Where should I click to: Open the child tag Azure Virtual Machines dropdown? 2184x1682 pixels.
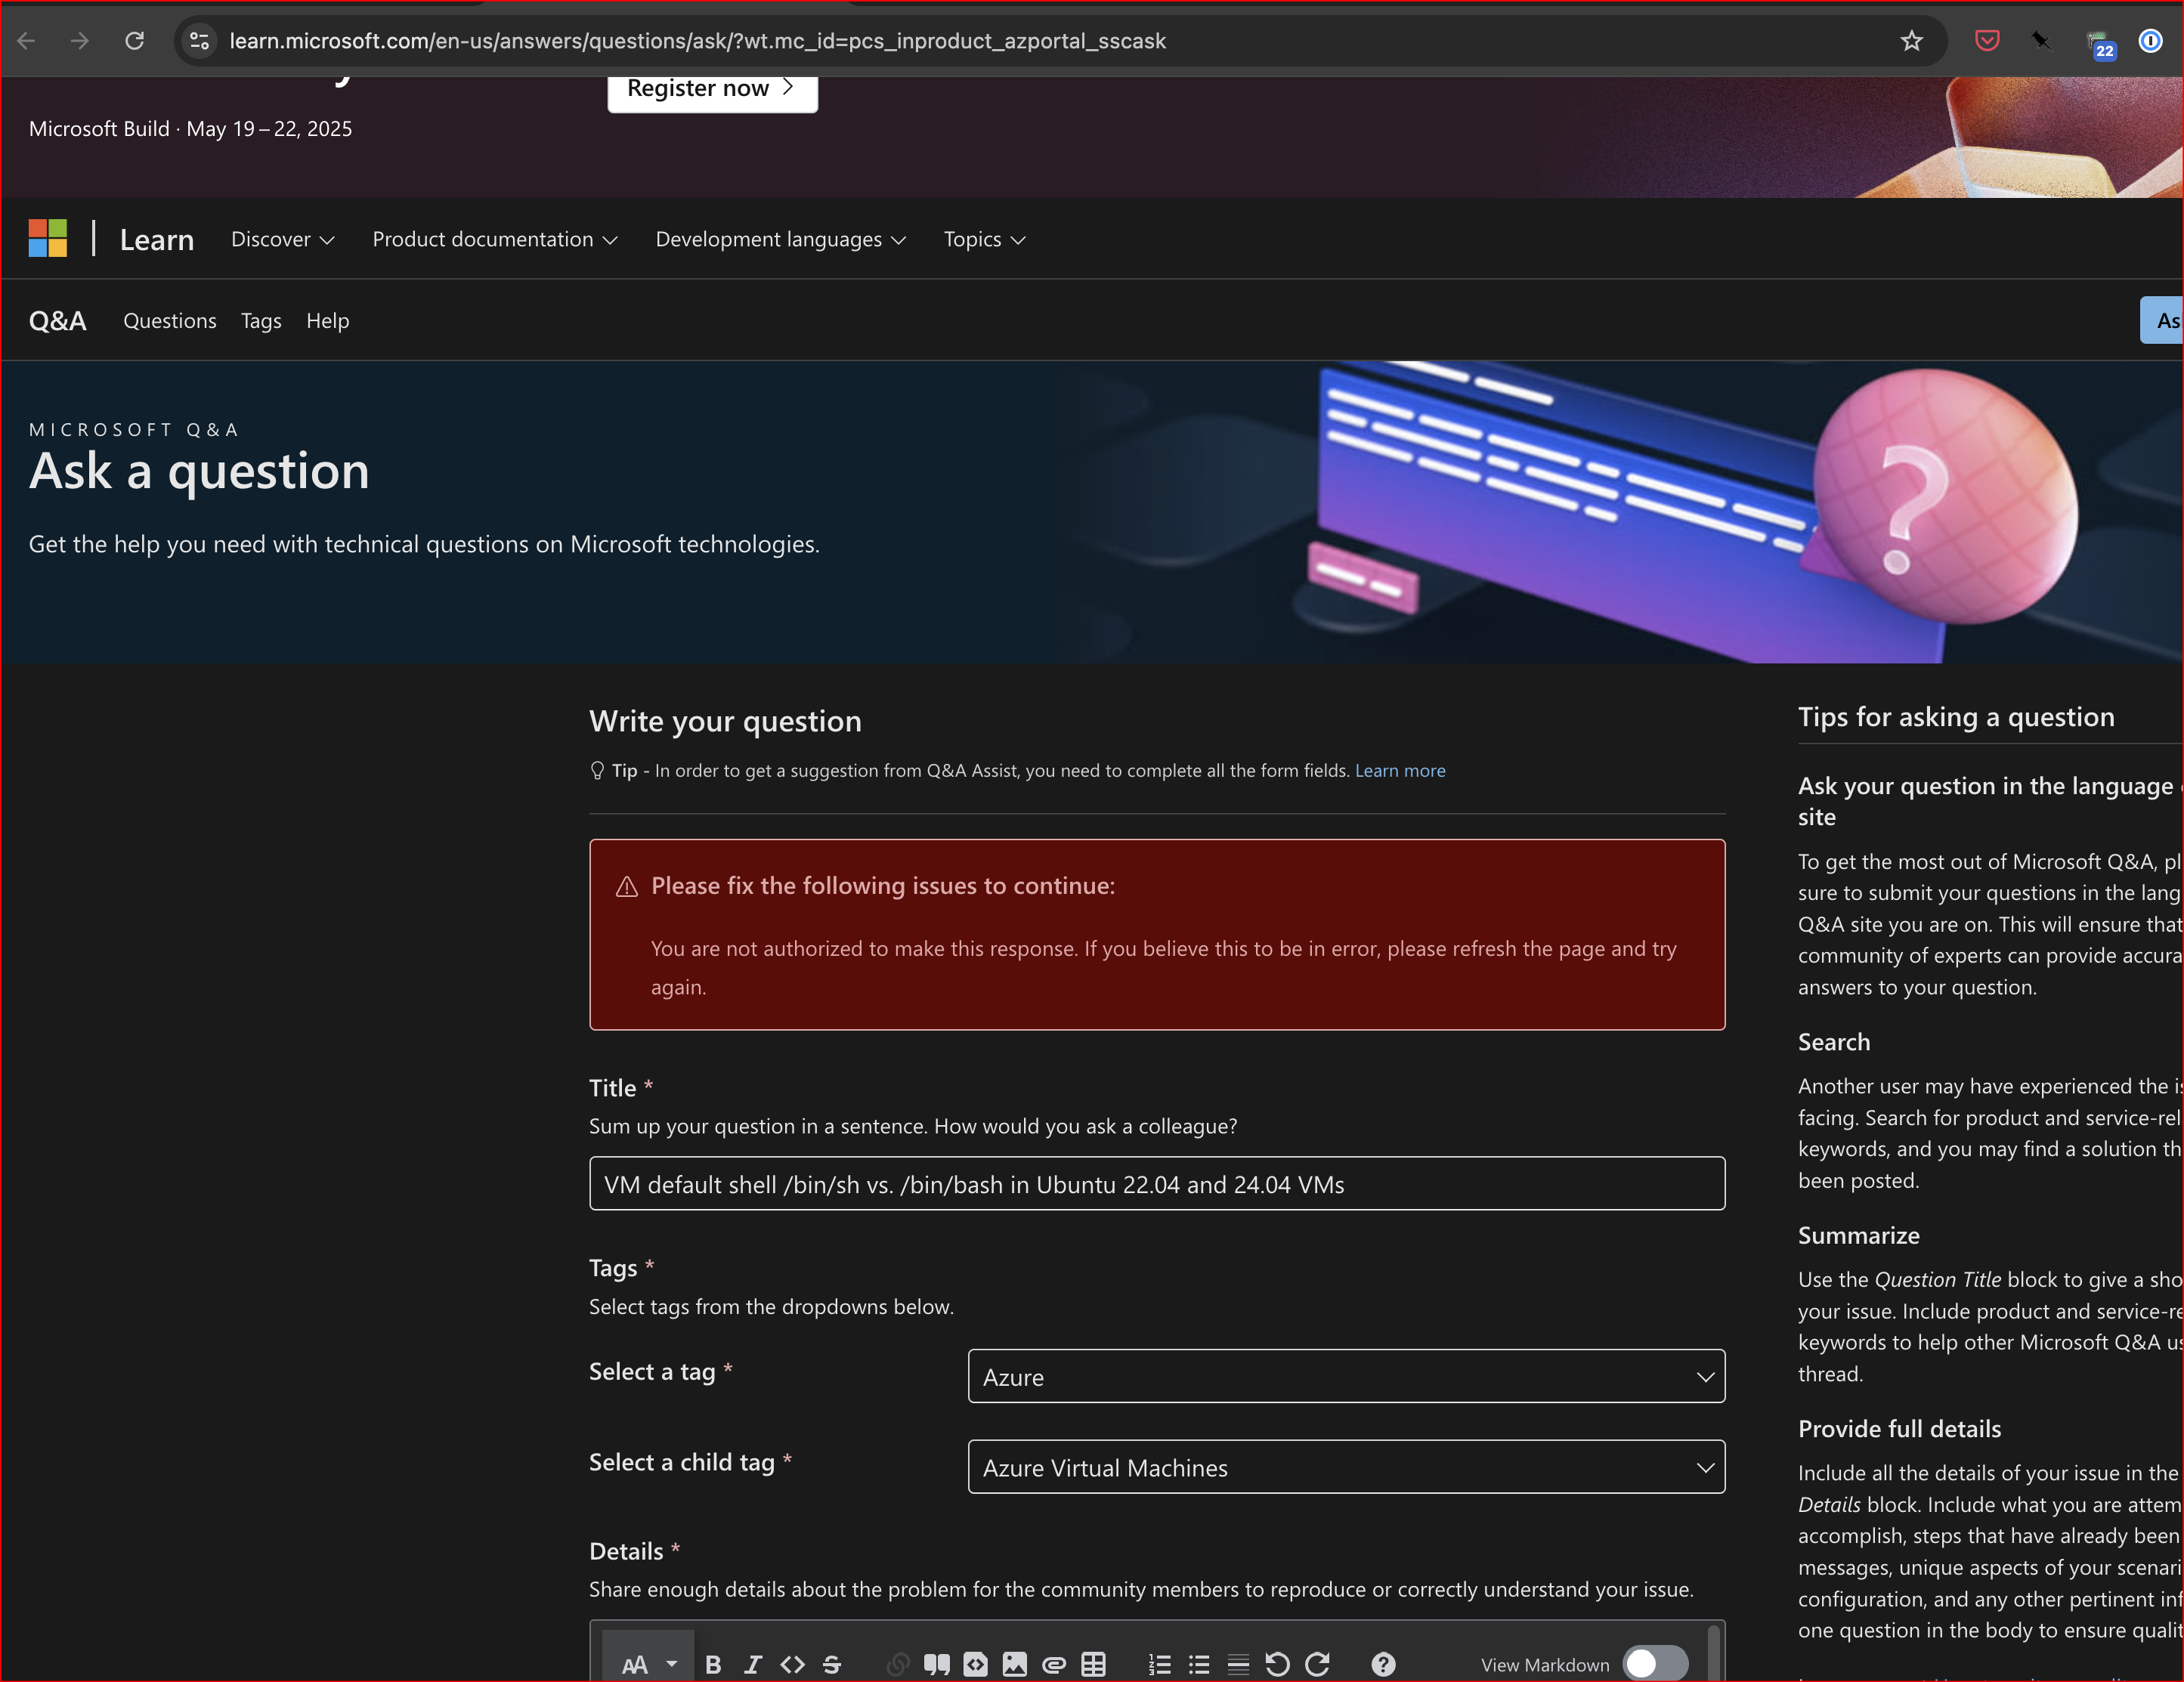coord(1346,1467)
